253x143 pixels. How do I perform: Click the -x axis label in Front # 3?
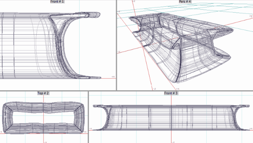pyautogui.click(x=90, y=129)
